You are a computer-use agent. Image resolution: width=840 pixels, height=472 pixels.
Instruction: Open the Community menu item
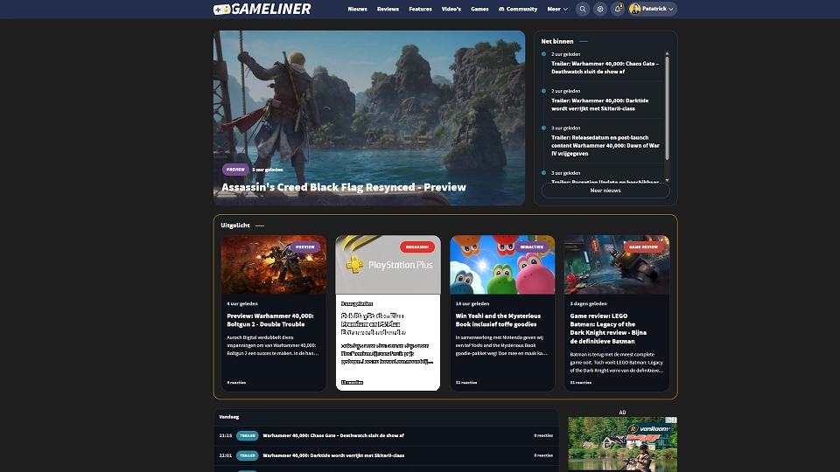point(518,9)
